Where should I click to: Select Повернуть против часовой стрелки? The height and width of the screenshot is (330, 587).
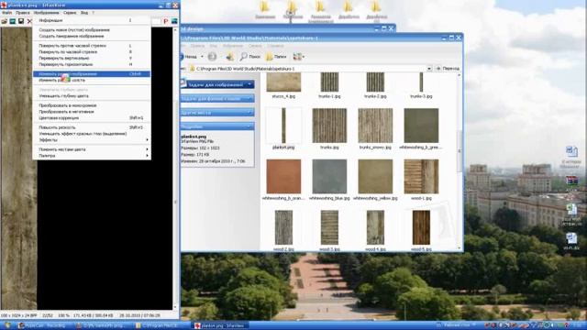click(x=92, y=46)
